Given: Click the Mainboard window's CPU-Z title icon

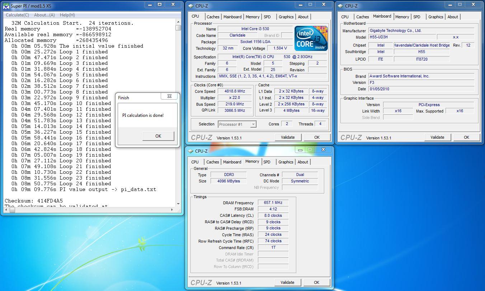Looking at the screenshot, I should 340,6.
